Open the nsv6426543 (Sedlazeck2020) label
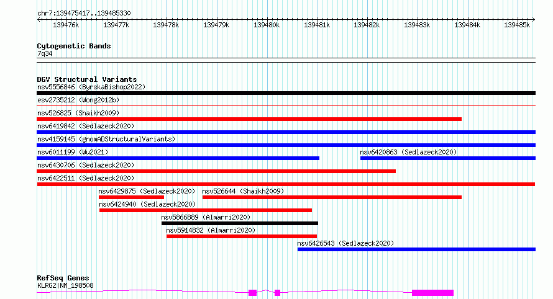Screen dimensions: 553x299 (x=345, y=243)
